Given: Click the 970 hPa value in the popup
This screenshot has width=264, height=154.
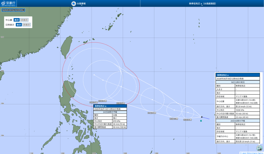Looking at the screenshot, I should 119,121.
